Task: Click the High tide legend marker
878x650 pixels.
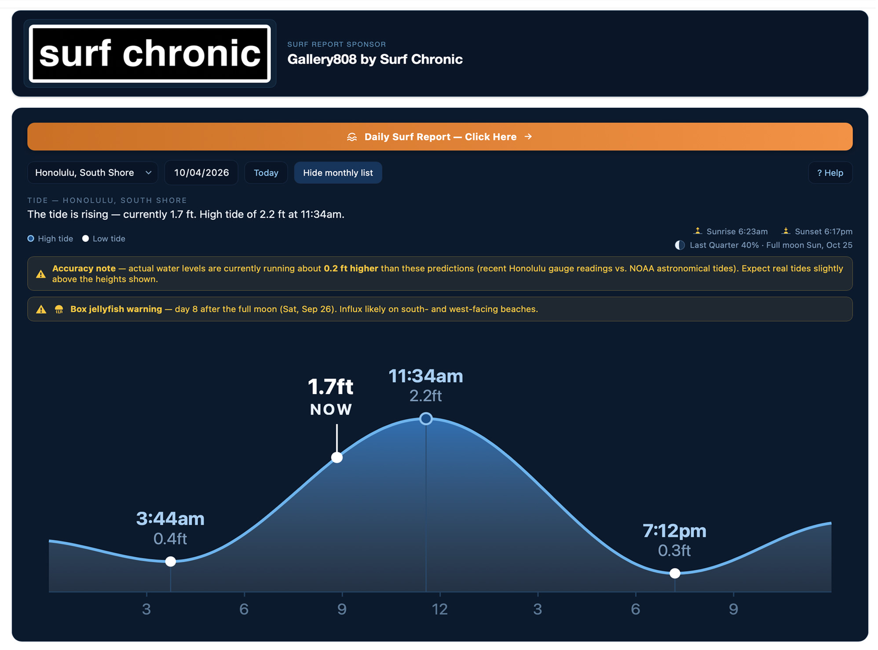Action: 31,238
